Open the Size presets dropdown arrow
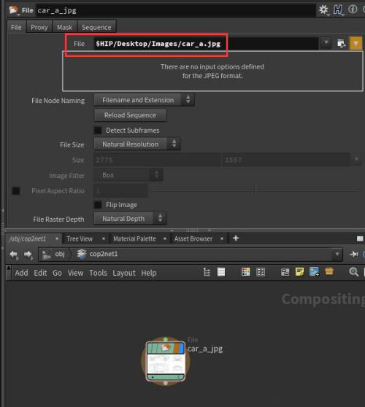The height and width of the screenshot is (407, 365). point(356,159)
